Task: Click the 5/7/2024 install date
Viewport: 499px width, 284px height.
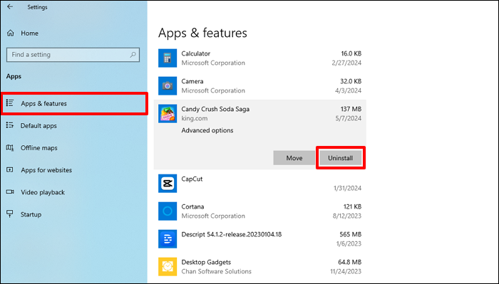Action: point(348,118)
